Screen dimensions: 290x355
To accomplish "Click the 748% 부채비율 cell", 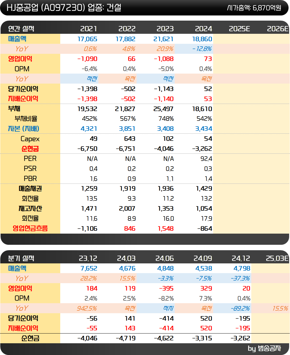I will click(166, 119).
